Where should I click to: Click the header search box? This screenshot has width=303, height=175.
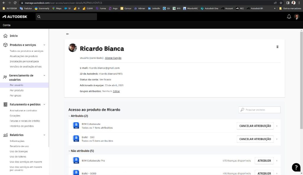pos(66,17)
